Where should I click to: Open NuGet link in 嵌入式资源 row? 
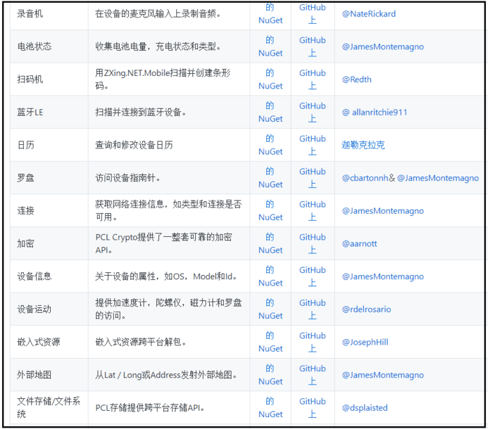(270, 342)
